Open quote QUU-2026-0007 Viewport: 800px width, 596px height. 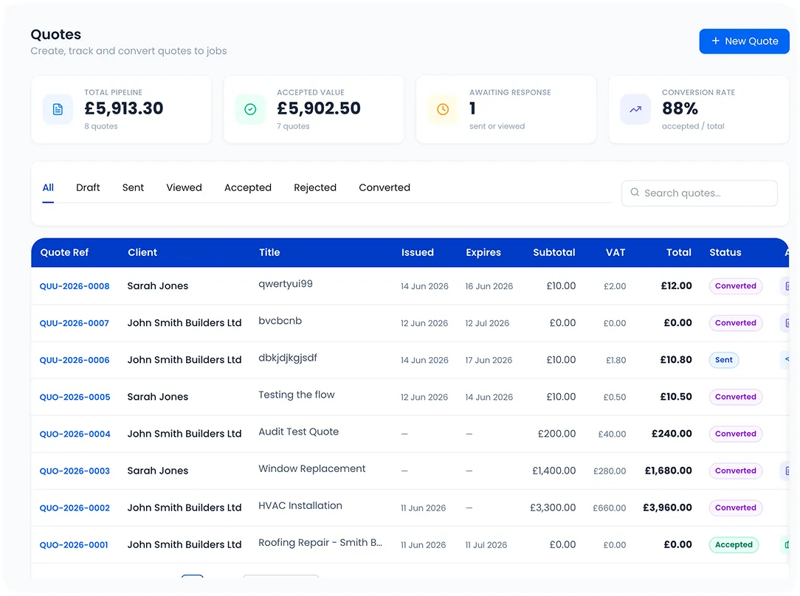pyautogui.click(x=75, y=323)
